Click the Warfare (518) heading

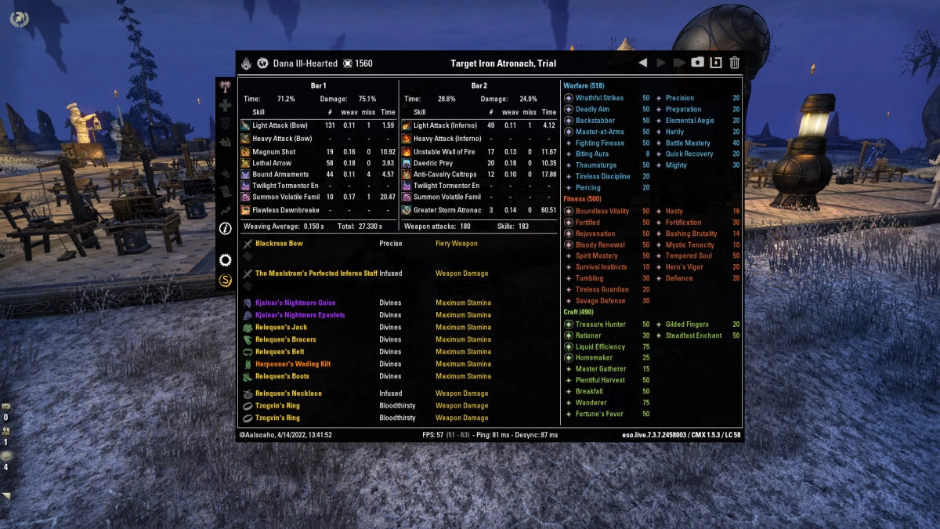click(x=584, y=85)
